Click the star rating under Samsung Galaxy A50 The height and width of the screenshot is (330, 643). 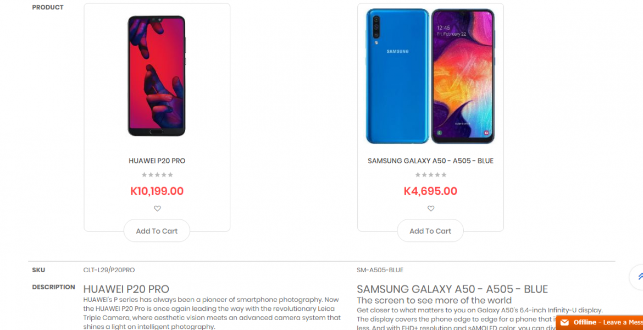430,175
